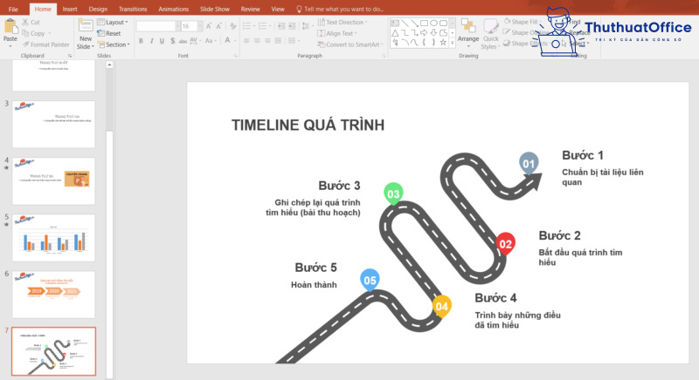699x380 pixels.
Task: Toggle Italic formatting
Action: (151, 41)
